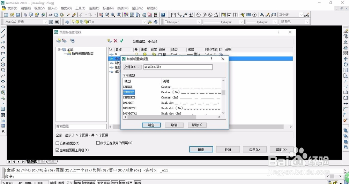Select the Line tool in draw toolbar
This screenshot has height=184, width=349.
3,31
